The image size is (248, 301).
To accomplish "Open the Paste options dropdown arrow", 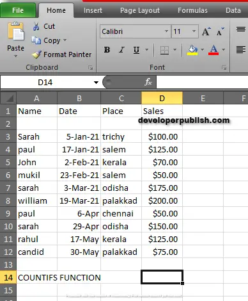I will [x=15, y=56].
